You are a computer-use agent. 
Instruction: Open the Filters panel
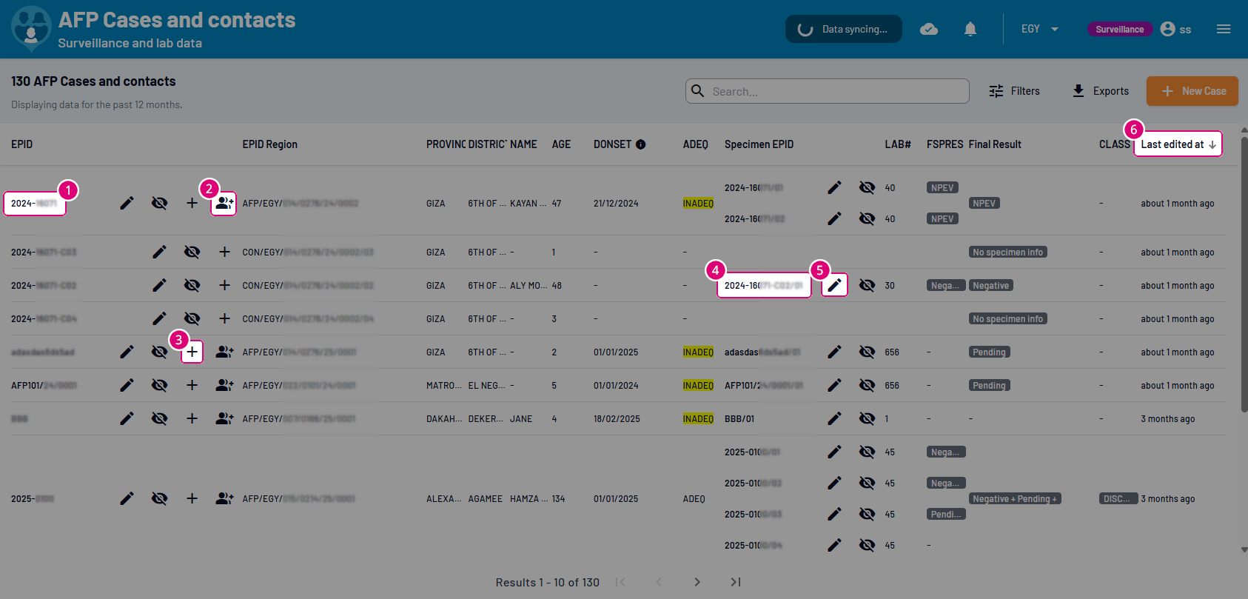coord(1014,91)
